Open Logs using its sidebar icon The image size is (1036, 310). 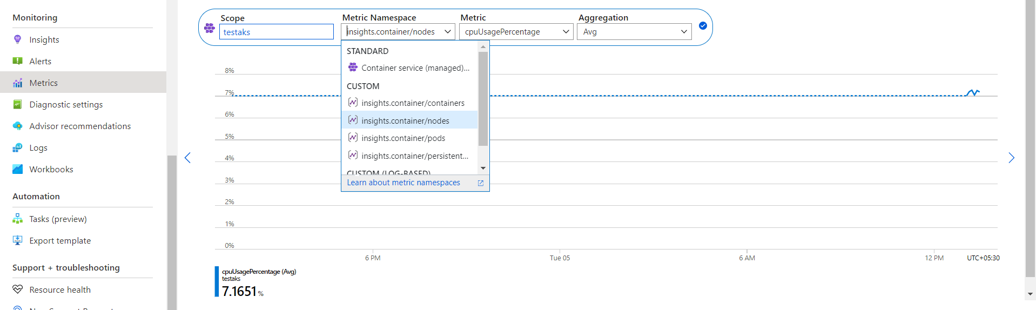pyautogui.click(x=18, y=147)
